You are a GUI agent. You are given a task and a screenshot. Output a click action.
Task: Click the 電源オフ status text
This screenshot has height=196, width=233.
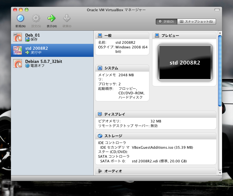38,66
